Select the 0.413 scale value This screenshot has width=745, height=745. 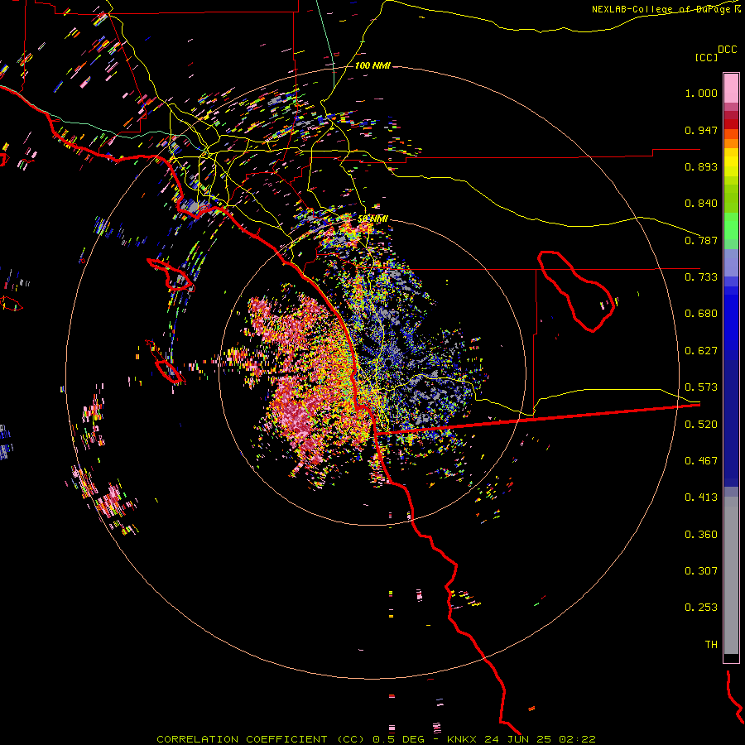pos(701,497)
